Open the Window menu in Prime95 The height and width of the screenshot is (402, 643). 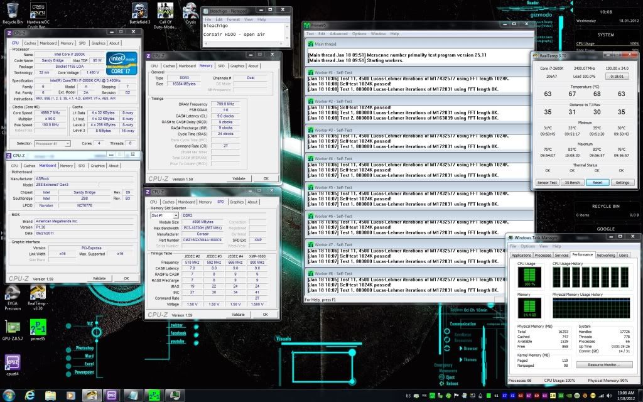click(378, 34)
